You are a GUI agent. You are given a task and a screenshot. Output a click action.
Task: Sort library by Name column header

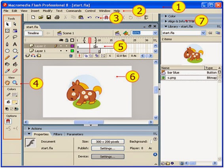tap(182, 68)
